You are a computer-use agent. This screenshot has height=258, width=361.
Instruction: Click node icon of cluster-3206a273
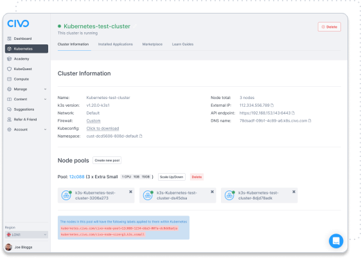(66, 196)
